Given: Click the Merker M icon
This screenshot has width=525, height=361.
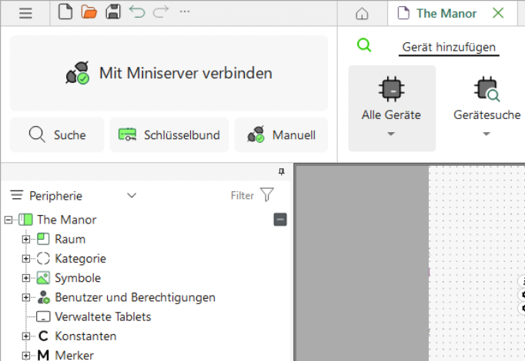Looking at the screenshot, I should tap(43, 356).
